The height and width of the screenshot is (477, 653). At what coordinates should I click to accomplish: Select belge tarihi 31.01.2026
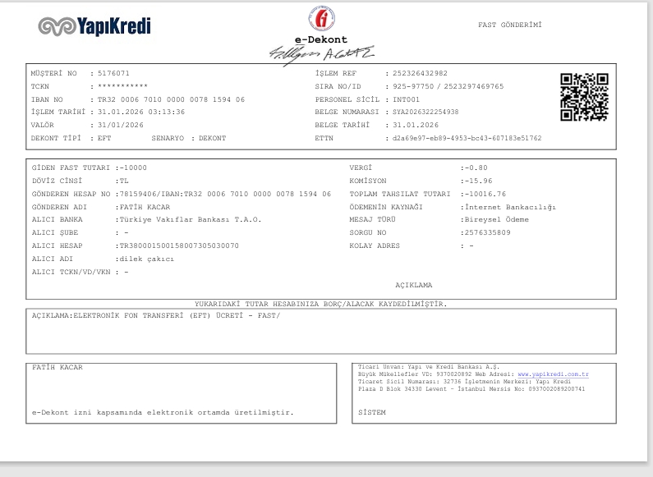pos(416,125)
